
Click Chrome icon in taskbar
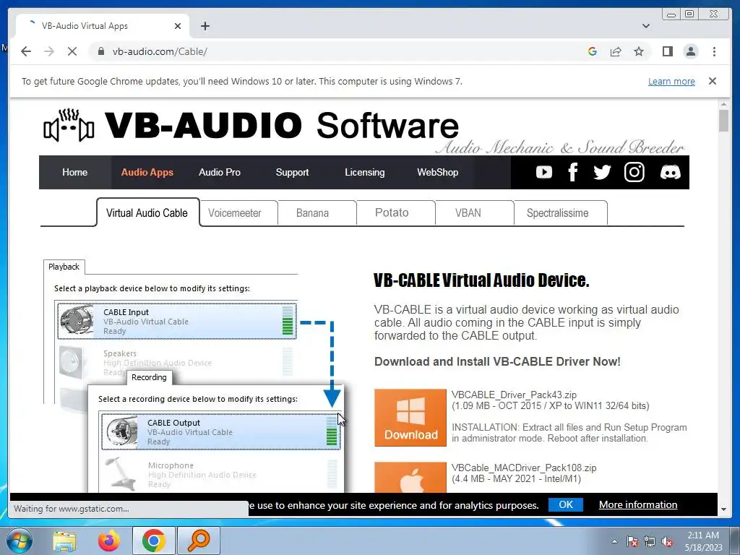point(153,541)
